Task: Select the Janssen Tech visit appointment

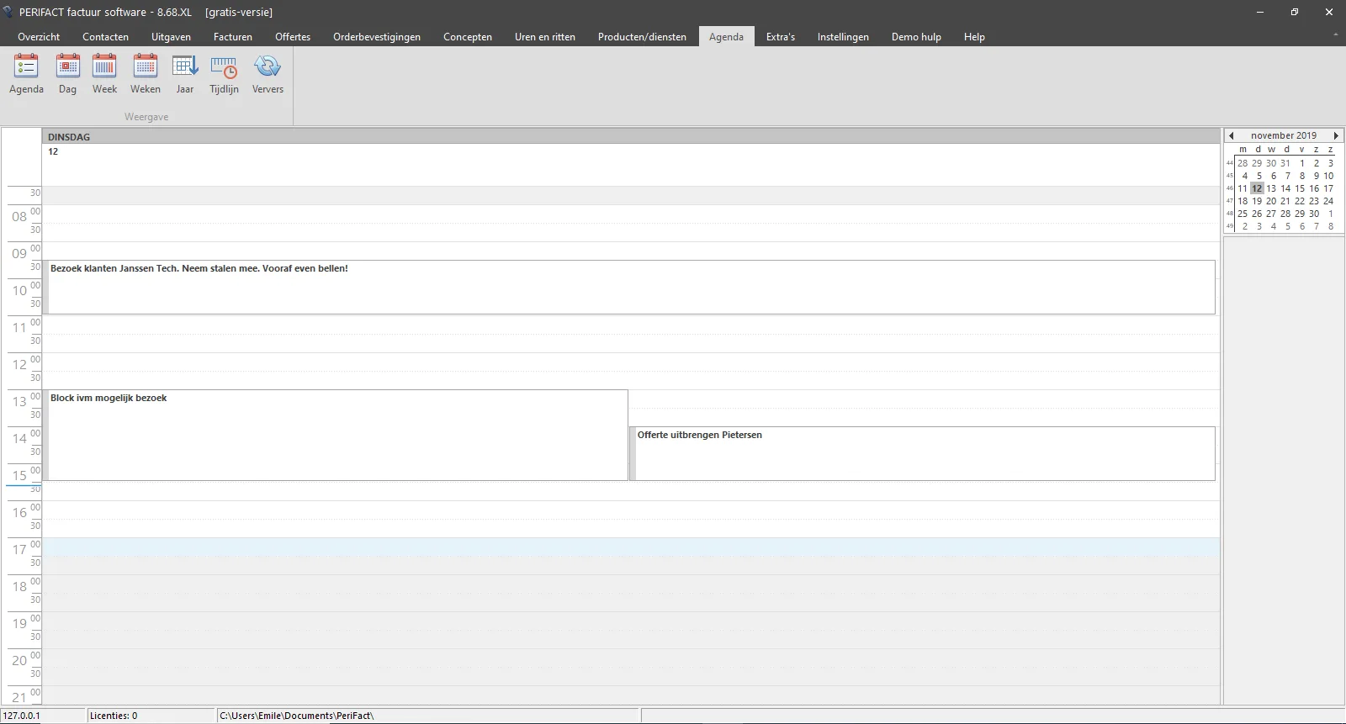Action: [629, 287]
